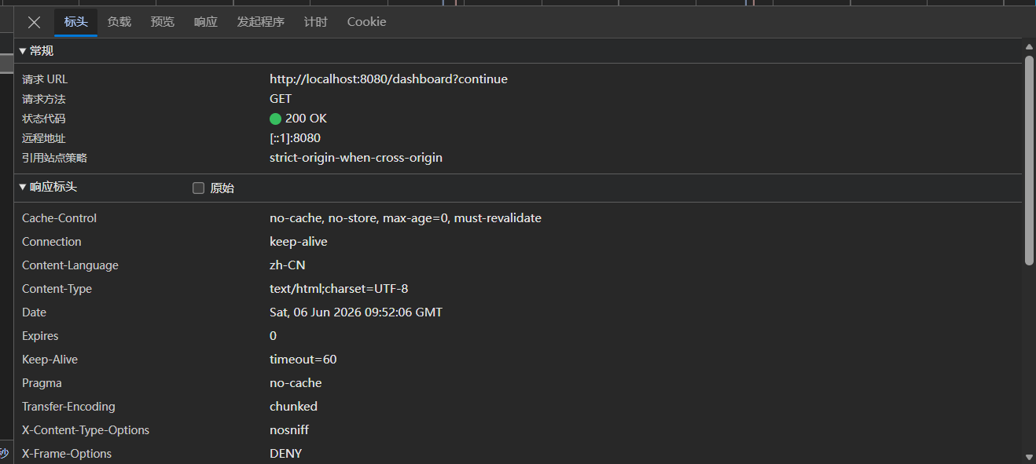
Task: Click the 远程地址 label
Action: coord(44,138)
